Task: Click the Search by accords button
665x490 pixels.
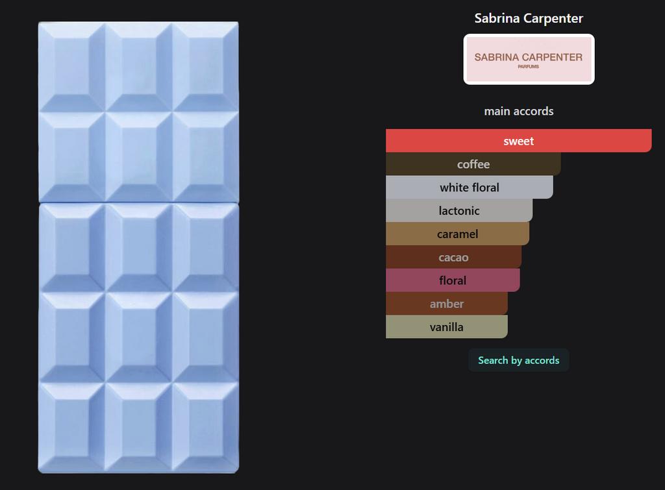Action: pyautogui.click(x=519, y=360)
